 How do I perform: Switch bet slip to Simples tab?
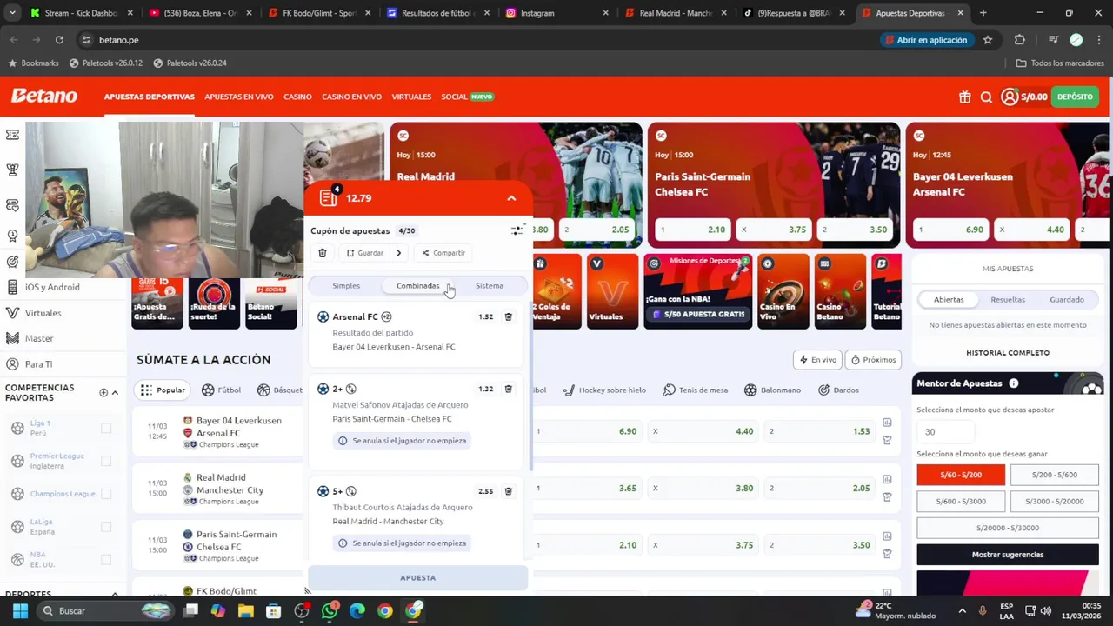346,286
